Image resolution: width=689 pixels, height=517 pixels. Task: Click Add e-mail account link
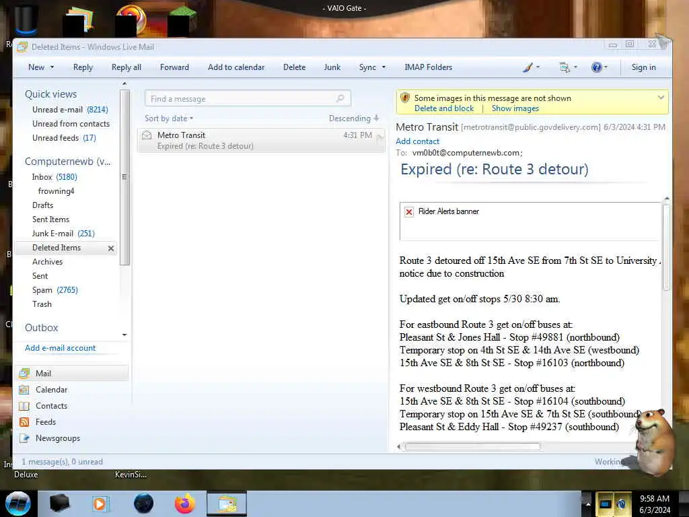pyautogui.click(x=60, y=348)
